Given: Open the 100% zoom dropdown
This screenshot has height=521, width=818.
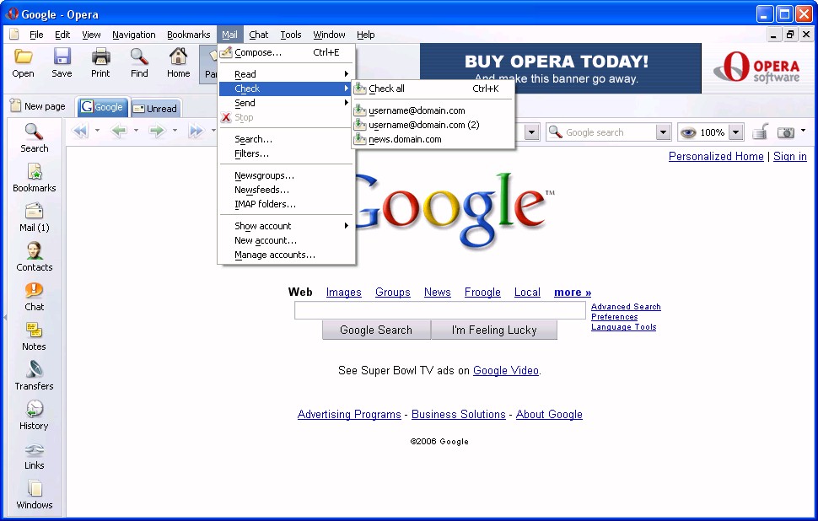Looking at the screenshot, I should (735, 132).
